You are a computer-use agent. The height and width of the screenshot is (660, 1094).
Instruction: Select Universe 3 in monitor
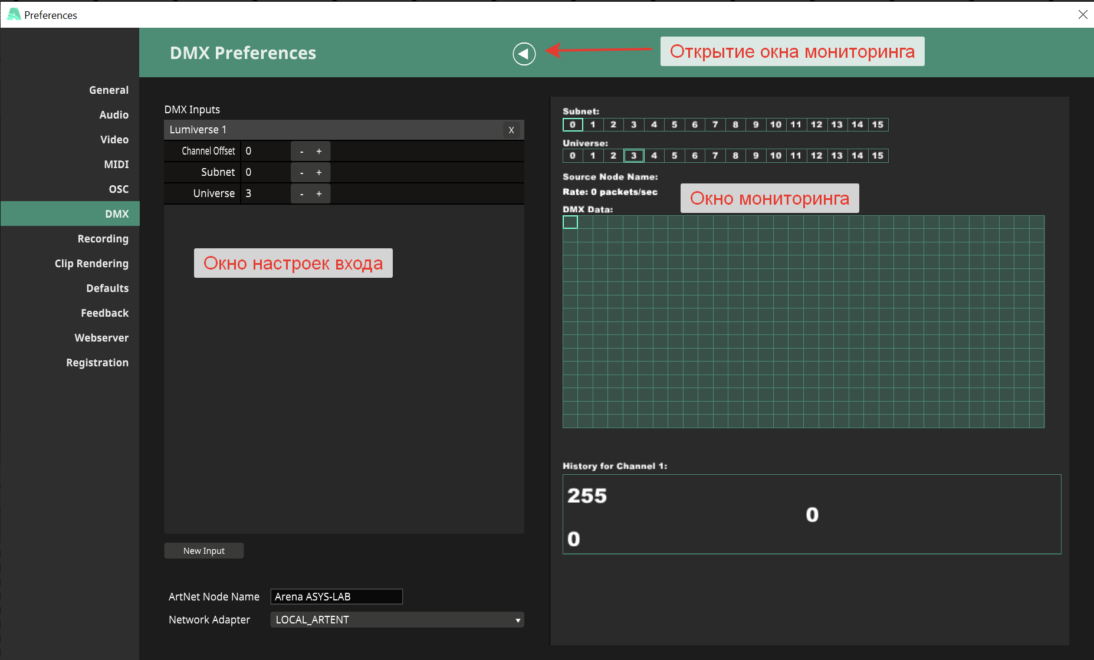[634, 156]
